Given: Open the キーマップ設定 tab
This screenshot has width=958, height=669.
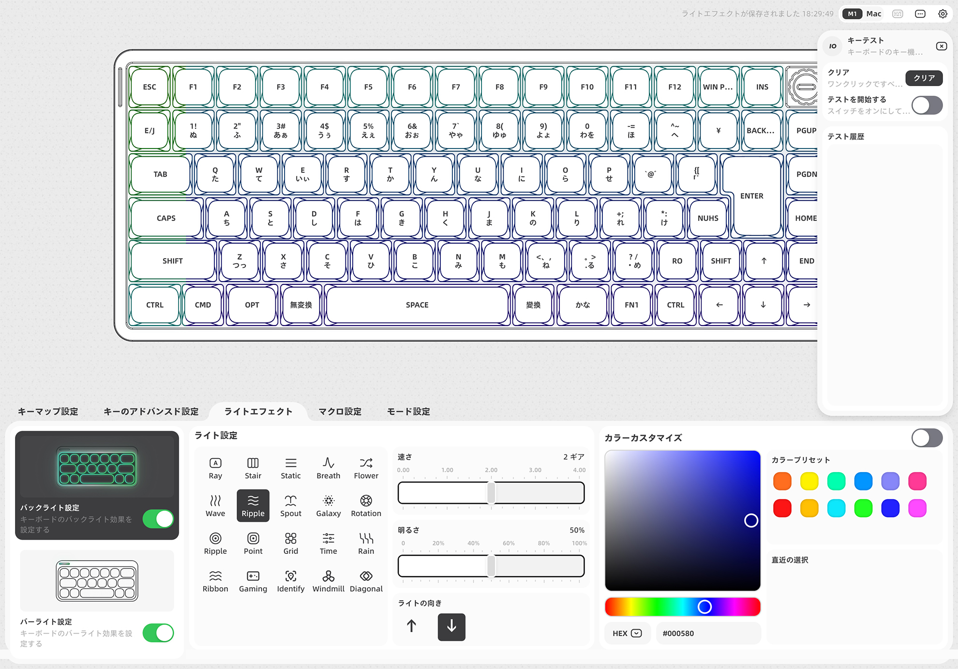Looking at the screenshot, I should coord(48,411).
